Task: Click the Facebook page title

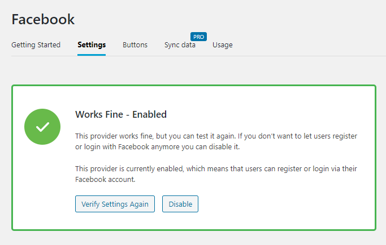Action: (43, 19)
